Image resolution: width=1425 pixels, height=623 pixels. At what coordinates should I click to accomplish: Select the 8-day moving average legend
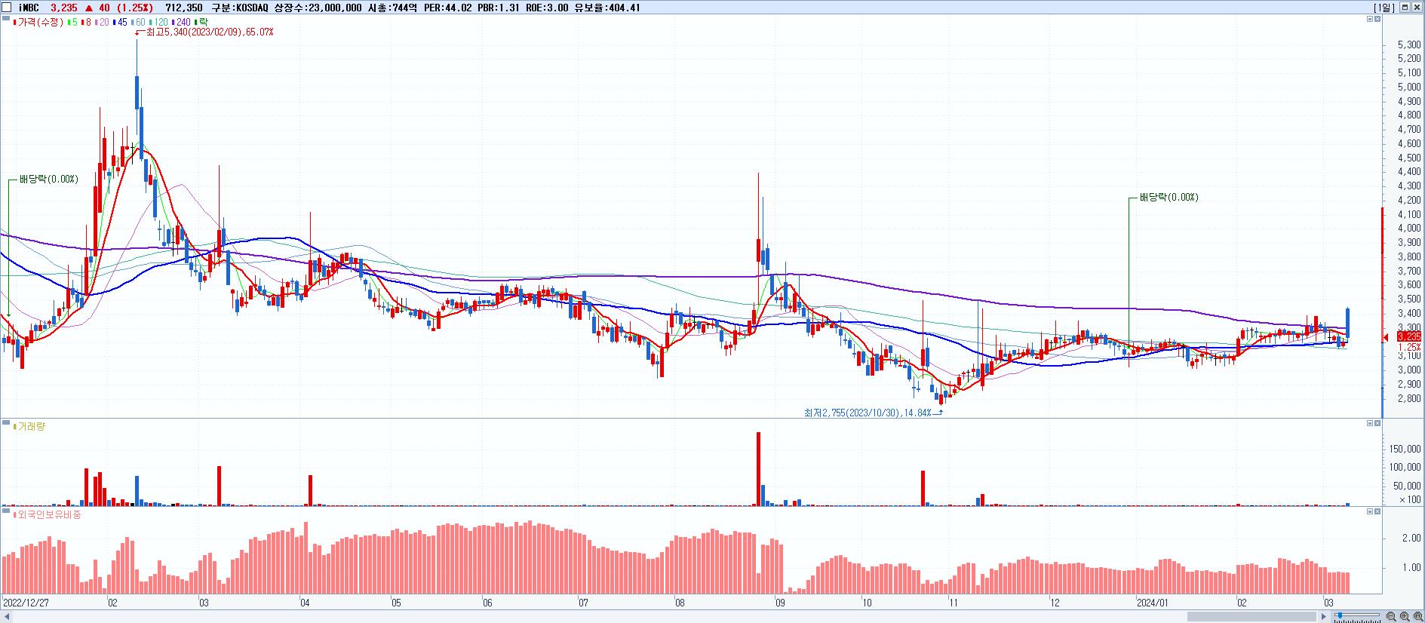(88, 22)
